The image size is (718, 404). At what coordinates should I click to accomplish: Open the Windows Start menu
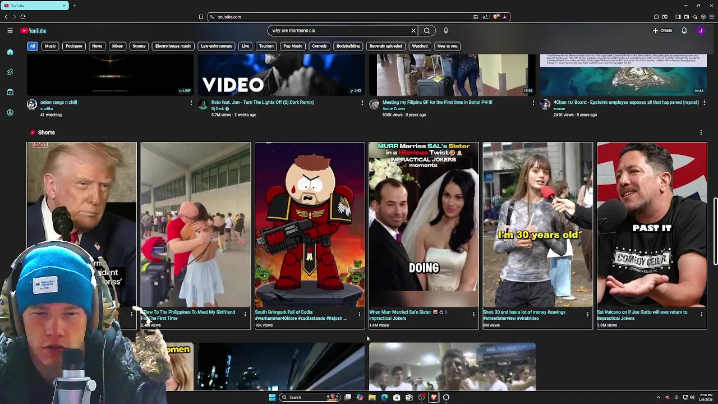click(272, 397)
